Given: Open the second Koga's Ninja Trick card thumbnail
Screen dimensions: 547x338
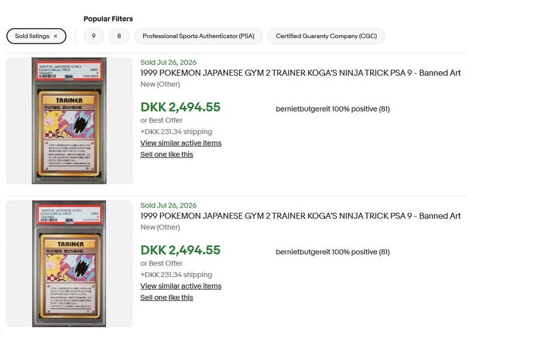Looking at the screenshot, I should [x=69, y=263].
